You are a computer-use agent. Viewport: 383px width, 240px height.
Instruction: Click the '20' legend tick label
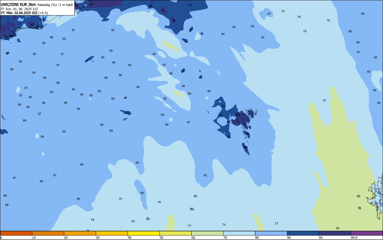tap(66, 238)
